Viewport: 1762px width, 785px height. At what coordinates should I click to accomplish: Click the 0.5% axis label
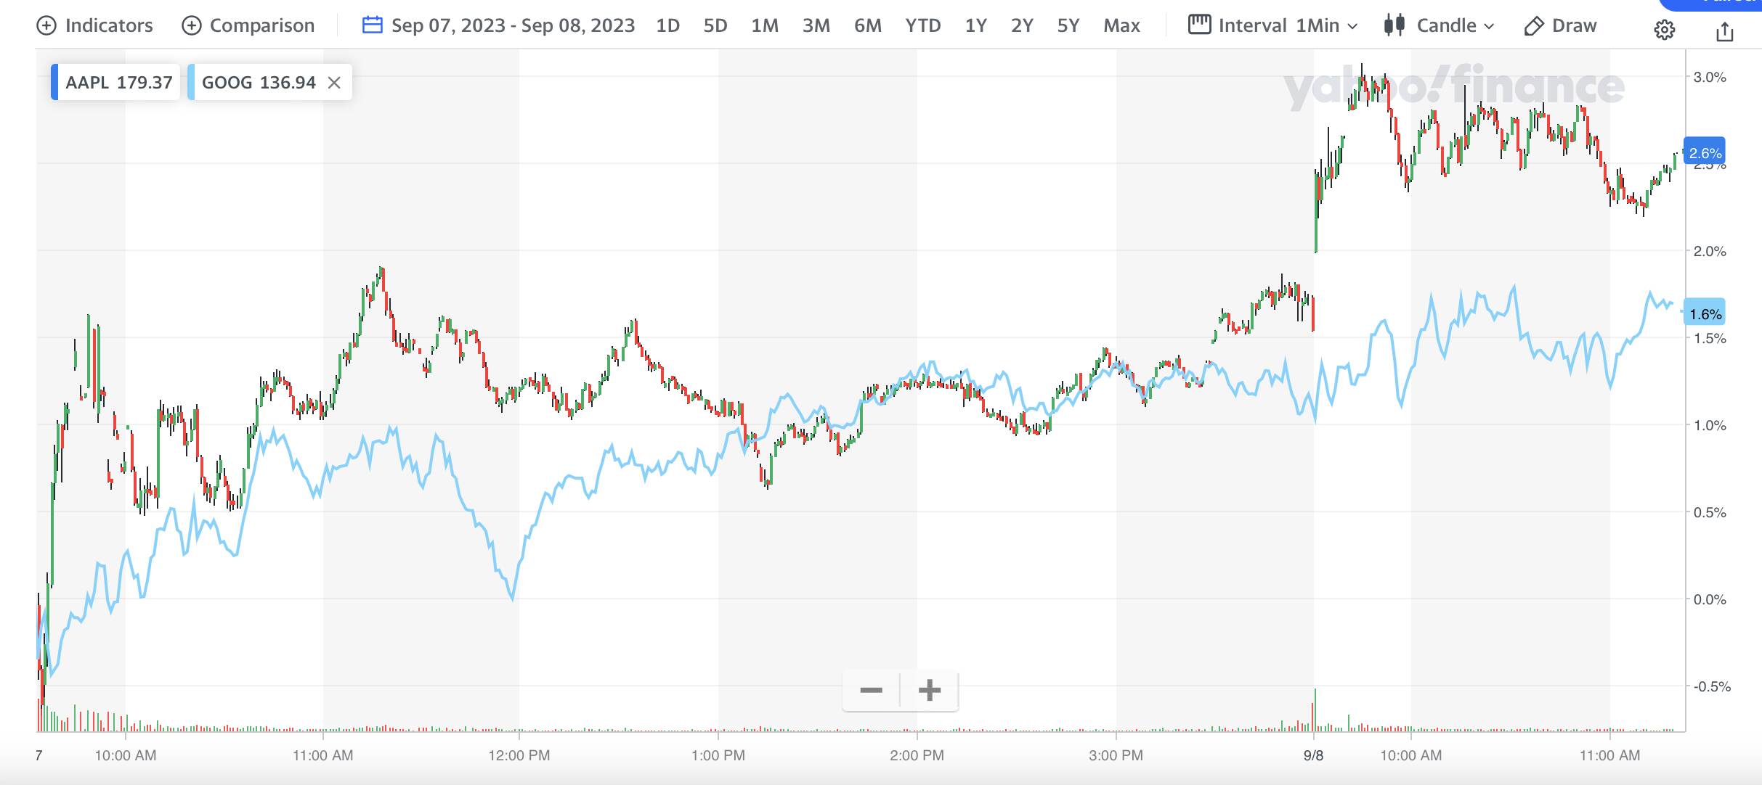(x=1710, y=512)
